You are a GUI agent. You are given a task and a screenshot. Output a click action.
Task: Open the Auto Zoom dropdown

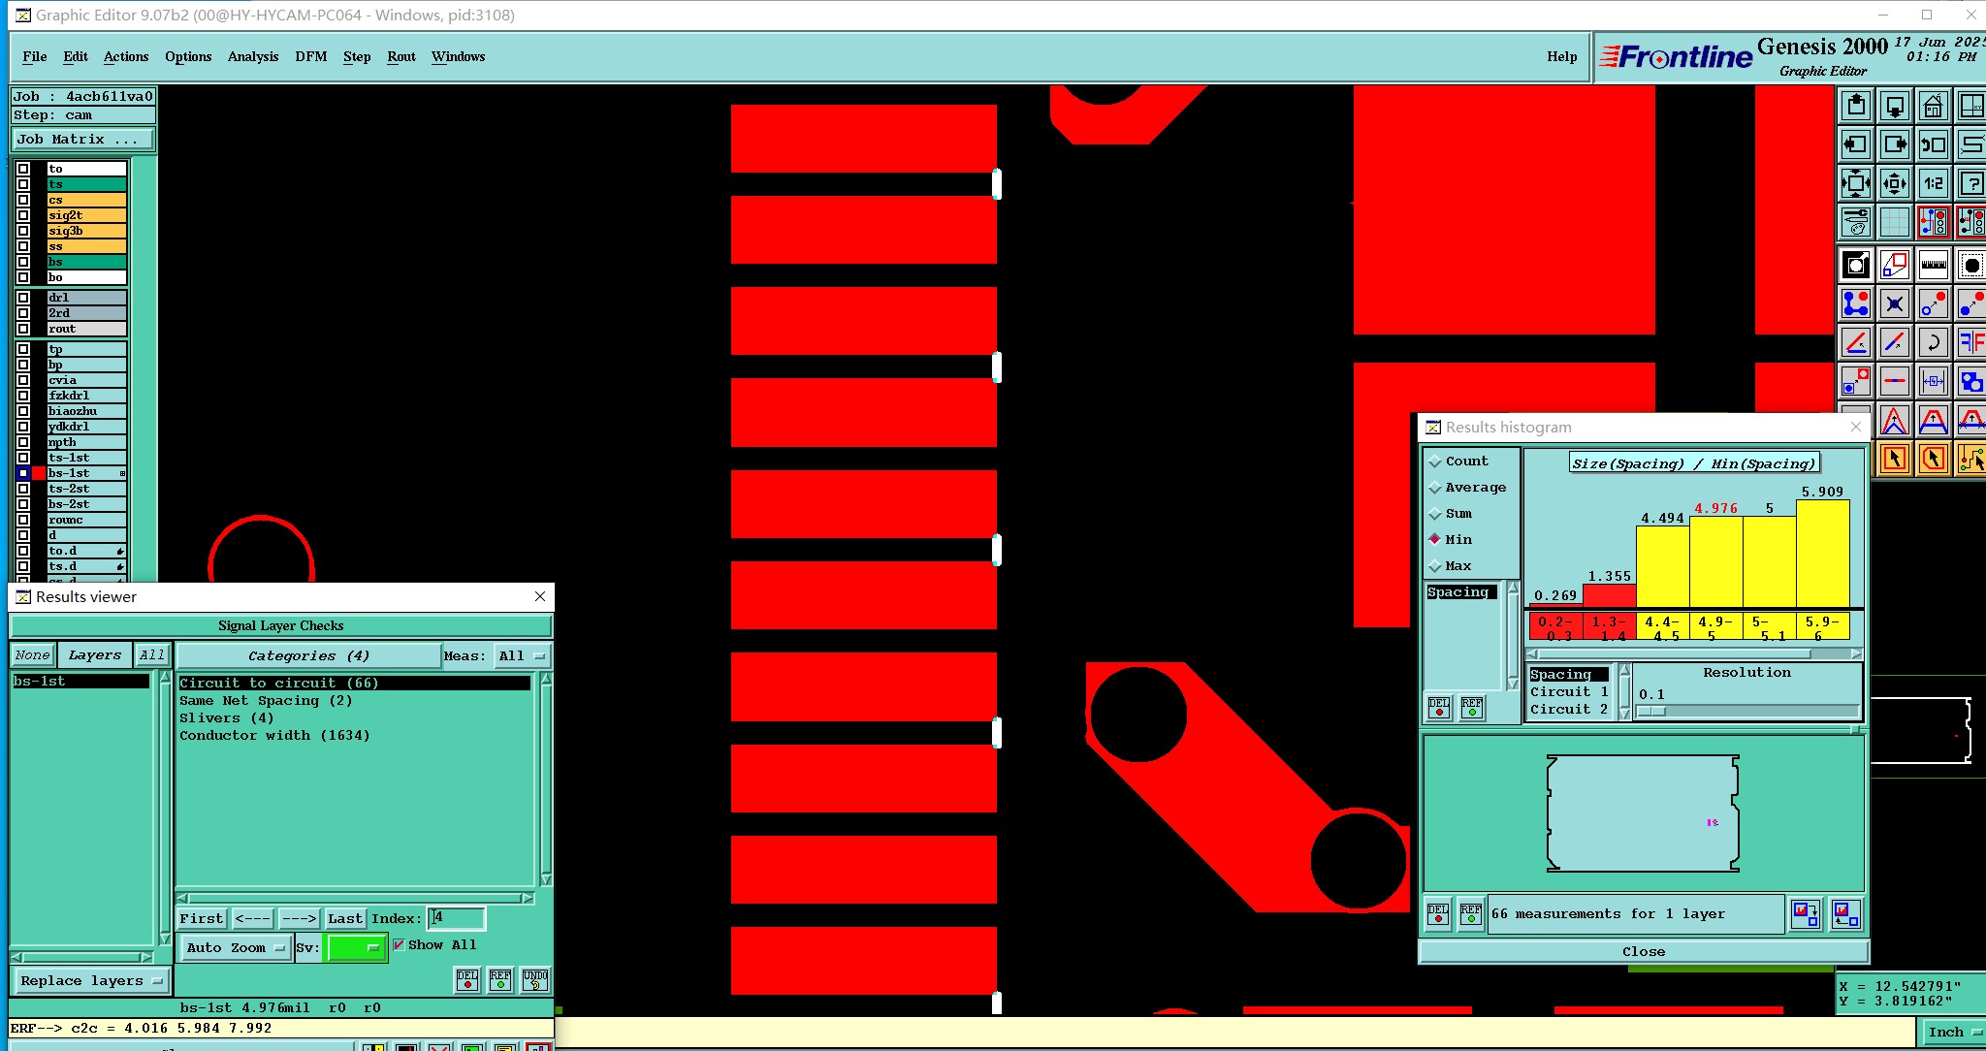pos(236,947)
